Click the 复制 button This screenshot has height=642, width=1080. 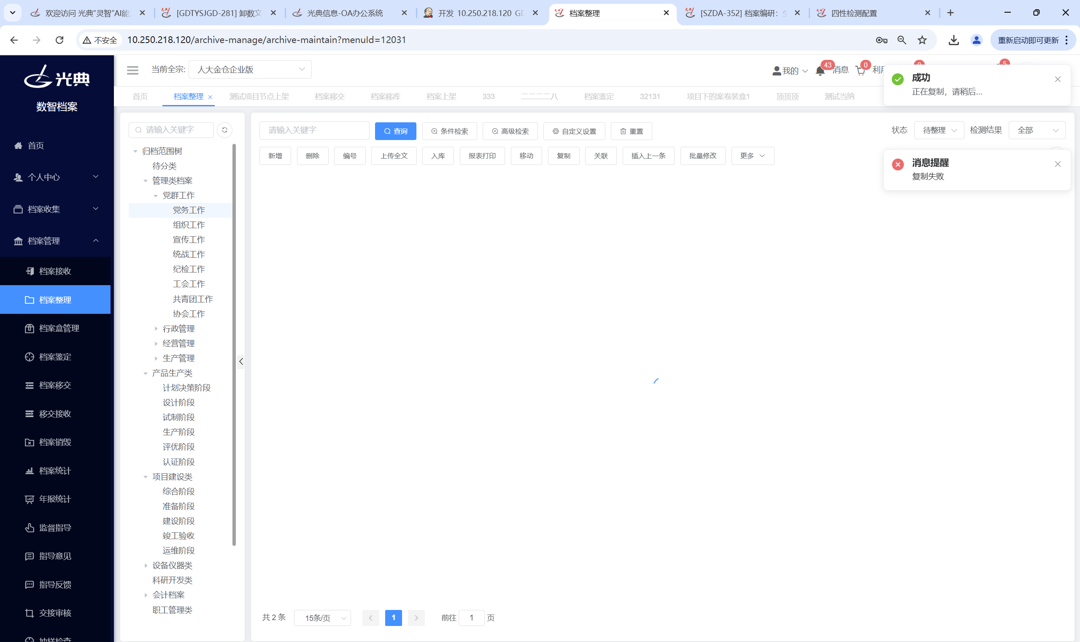click(563, 156)
